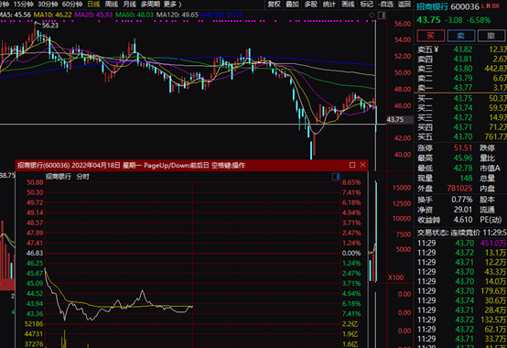Toggle 自选 watchlist for this stock
This screenshot has height=348, width=507.
pos(385,5)
